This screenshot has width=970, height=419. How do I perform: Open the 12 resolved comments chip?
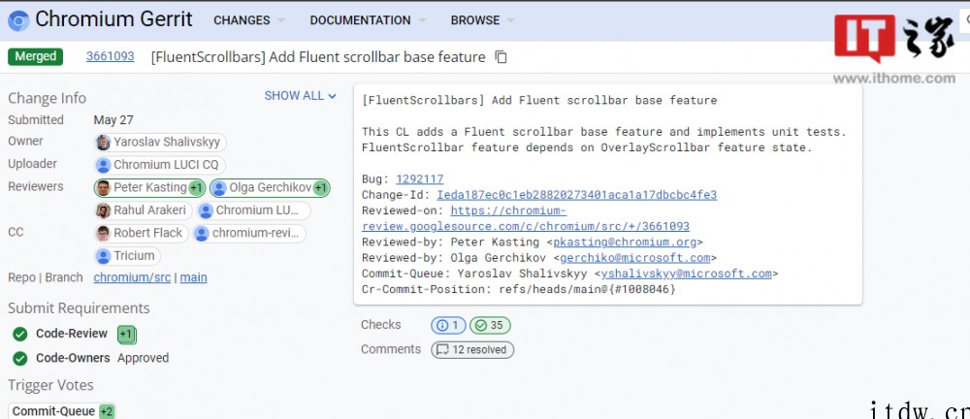(472, 350)
